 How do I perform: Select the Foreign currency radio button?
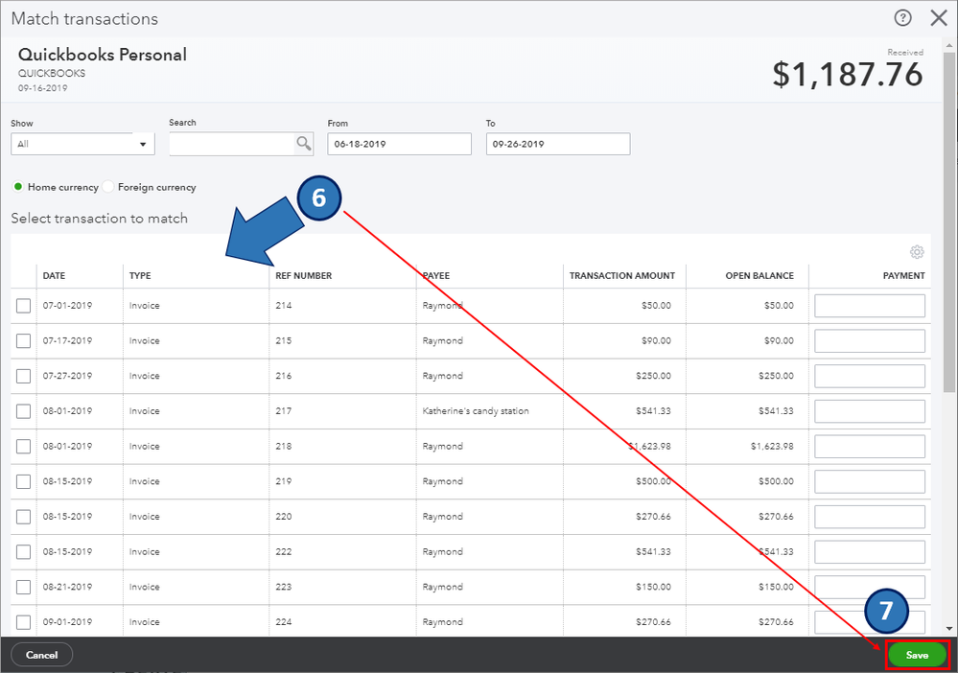pyautogui.click(x=108, y=187)
